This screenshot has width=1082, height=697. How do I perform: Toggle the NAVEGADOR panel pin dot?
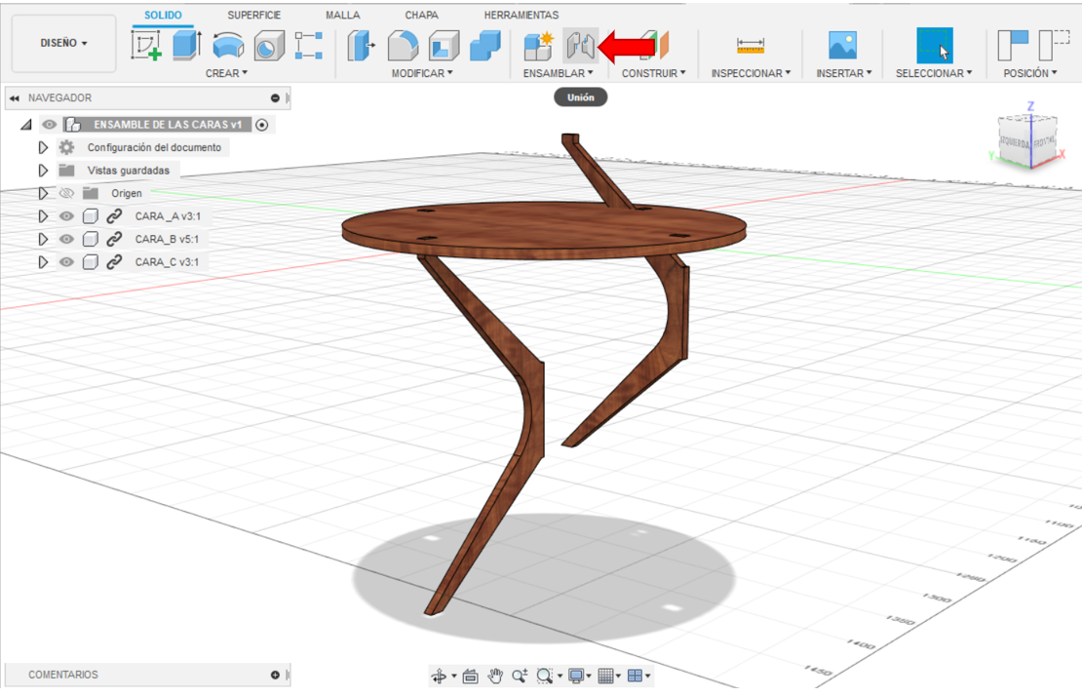pos(275,98)
